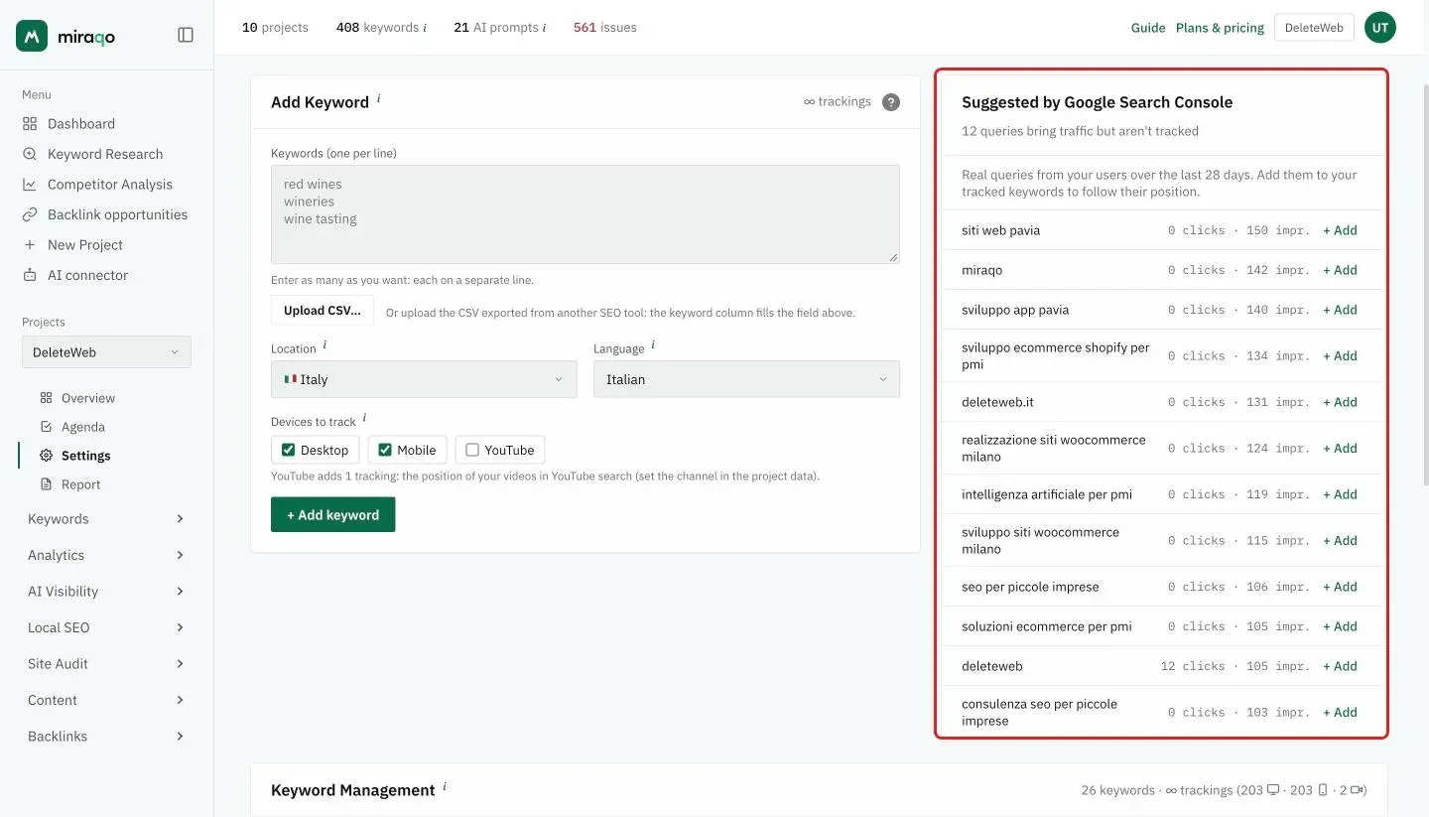The image size is (1429, 817).
Task: Click the info icon beside Language
Action: (653, 345)
